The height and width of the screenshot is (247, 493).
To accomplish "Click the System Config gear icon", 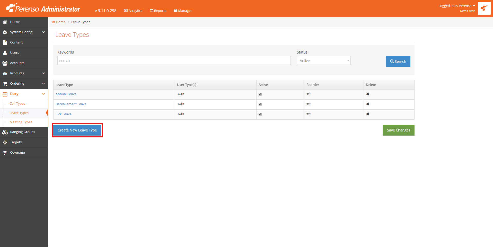I will click(5, 32).
